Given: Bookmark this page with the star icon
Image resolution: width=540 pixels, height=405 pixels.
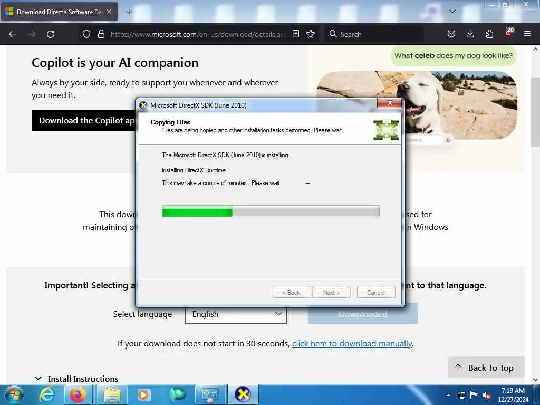Looking at the screenshot, I should [x=311, y=34].
